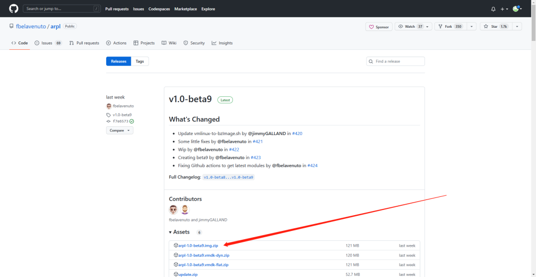Switch to the Insights tab

(x=222, y=43)
